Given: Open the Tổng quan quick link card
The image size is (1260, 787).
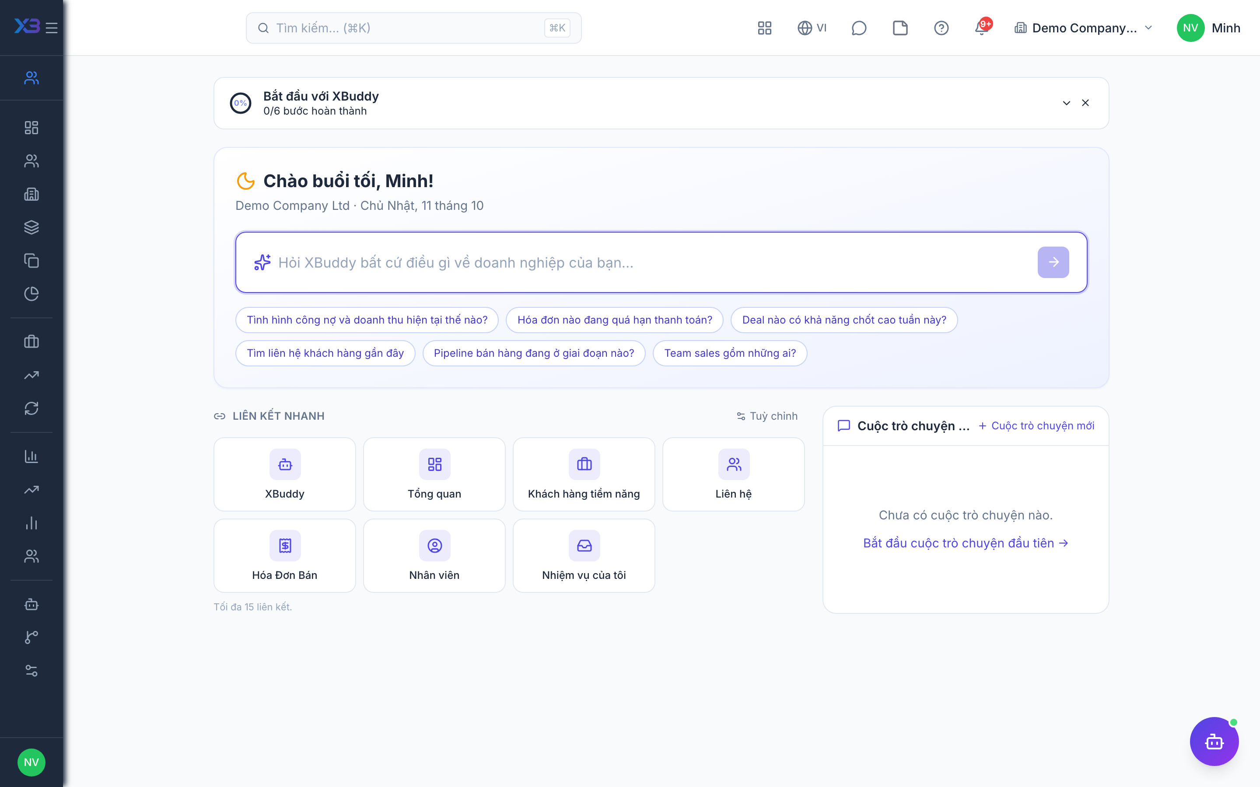Looking at the screenshot, I should [x=434, y=474].
